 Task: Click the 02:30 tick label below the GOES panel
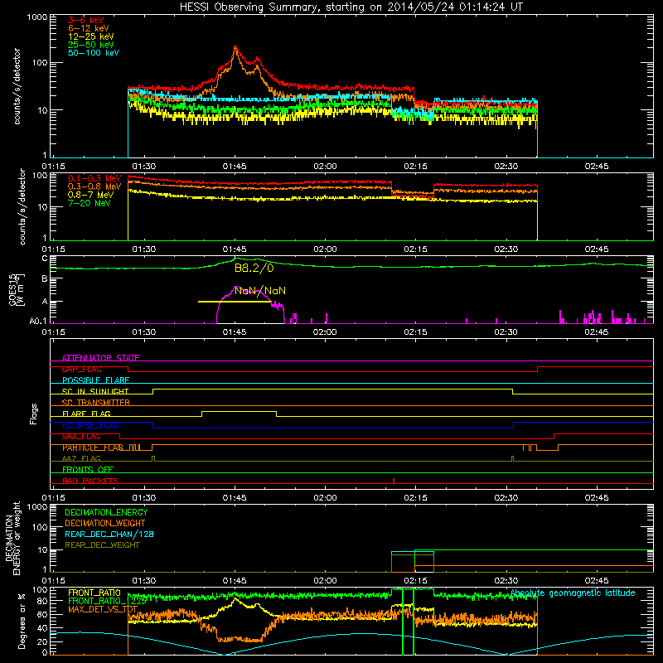pos(506,332)
